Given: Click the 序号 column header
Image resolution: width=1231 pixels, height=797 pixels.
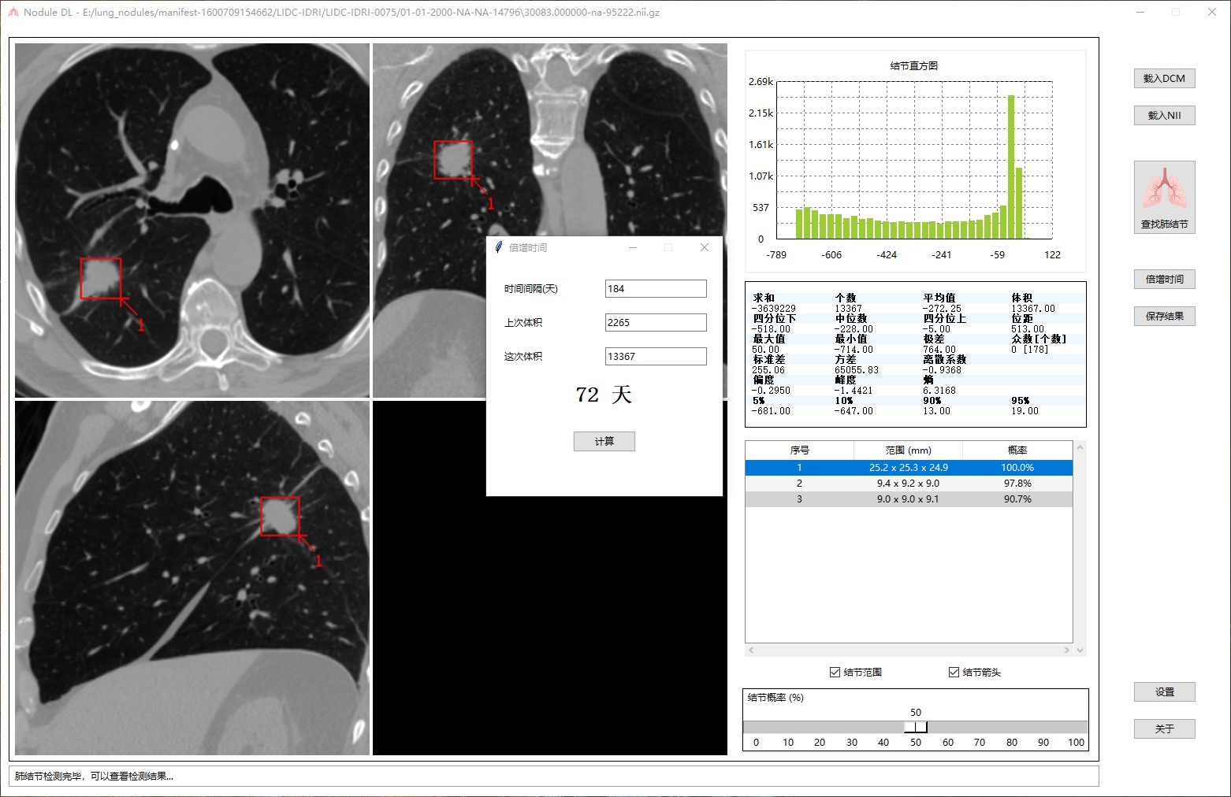Looking at the screenshot, I should 799,450.
